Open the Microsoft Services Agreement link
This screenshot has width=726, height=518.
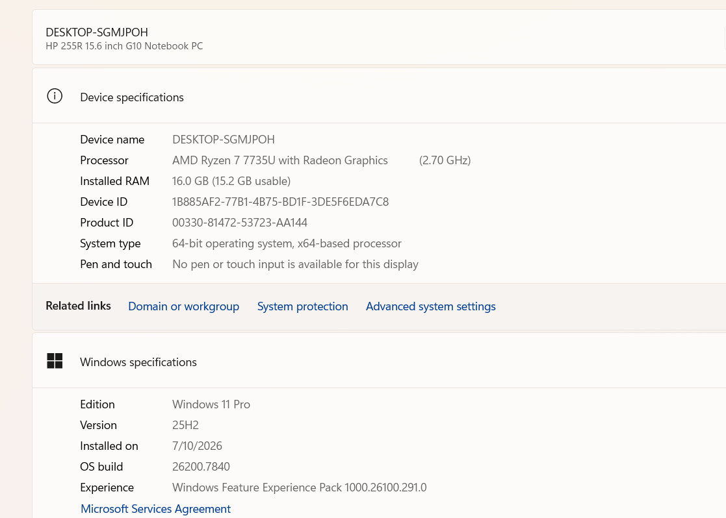(155, 509)
